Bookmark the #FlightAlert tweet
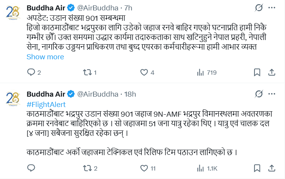285x179 pixels. (x=257, y=168)
